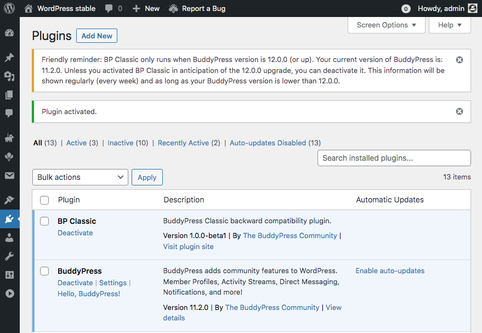The image size is (482, 333).
Task: Open the New content menu label
Action: [152, 8]
